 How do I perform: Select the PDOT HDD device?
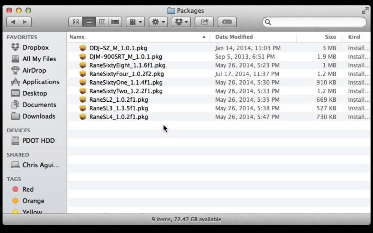pyautogui.click(x=33, y=141)
